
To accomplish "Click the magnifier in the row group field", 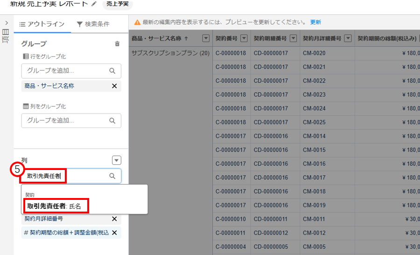I will (x=112, y=71).
